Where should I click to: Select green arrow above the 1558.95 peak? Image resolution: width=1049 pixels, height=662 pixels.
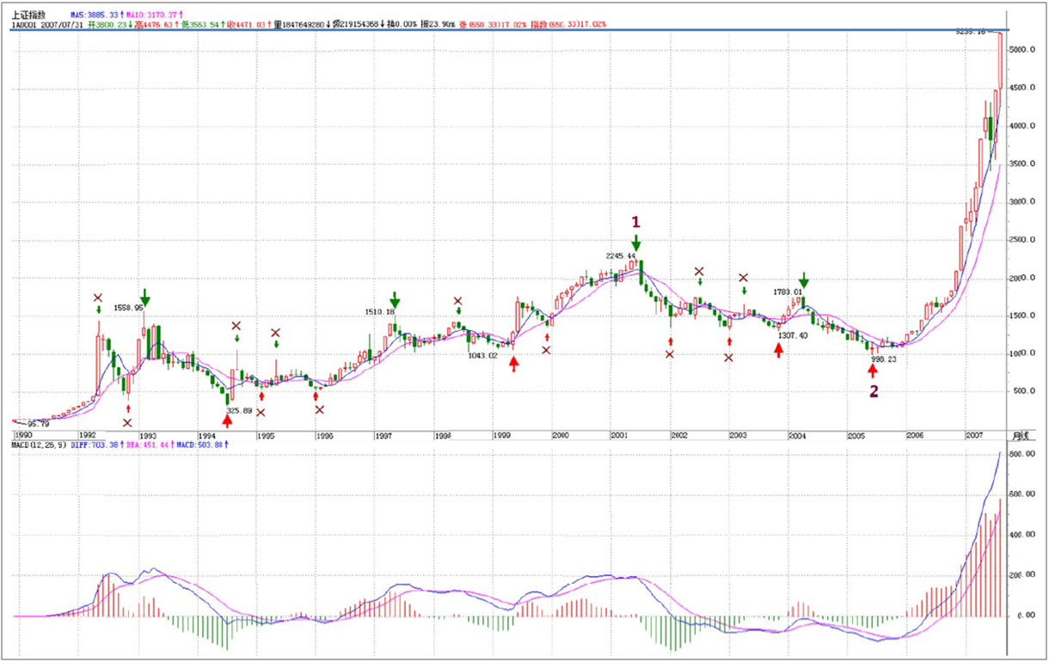(144, 297)
